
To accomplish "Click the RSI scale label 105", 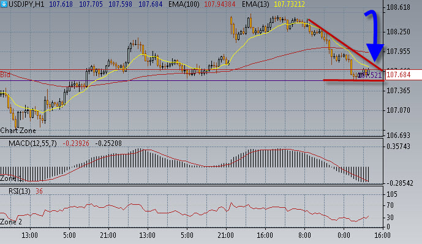I will click(392, 194).
